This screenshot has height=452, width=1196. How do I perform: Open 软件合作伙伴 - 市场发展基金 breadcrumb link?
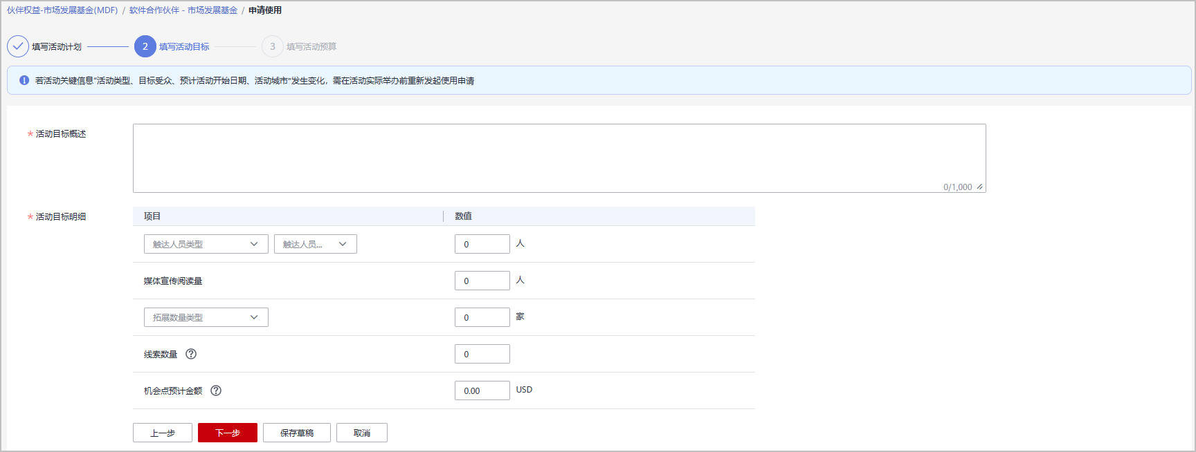(x=183, y=10)
